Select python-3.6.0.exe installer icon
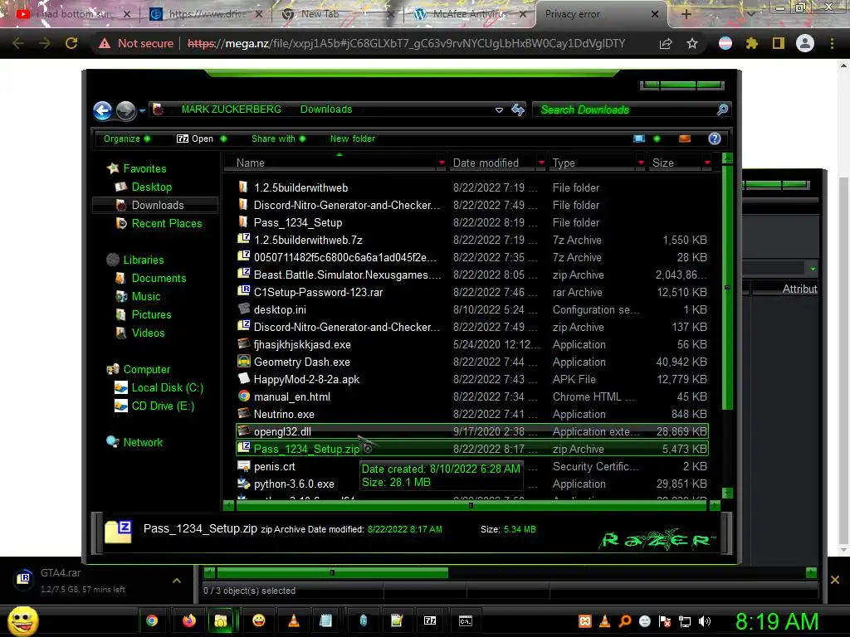This screenshot has height=637, width=850. coord(243,484)
